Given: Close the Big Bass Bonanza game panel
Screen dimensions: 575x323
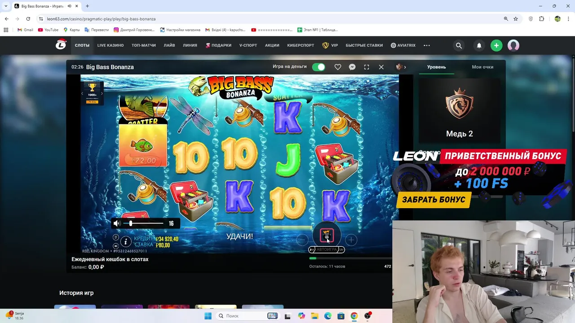Looking at the screenshot, I should [381, 67].
